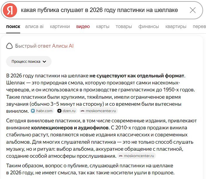Open the dzen.ru source chip
Image resolution: width=206 pixels, height=179 pixels.
pyautogui.click(x=67, y=111)
